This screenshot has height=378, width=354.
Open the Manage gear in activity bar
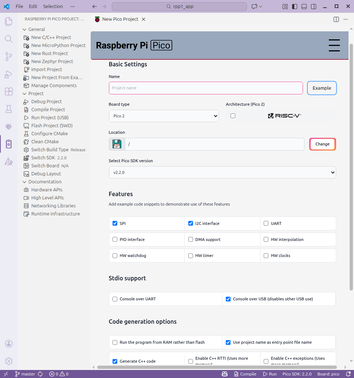pyautogui.click(x=9, y=361)
